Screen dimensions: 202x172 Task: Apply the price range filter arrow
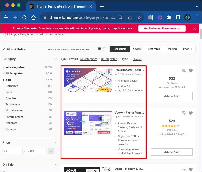(x=51, y=151)
